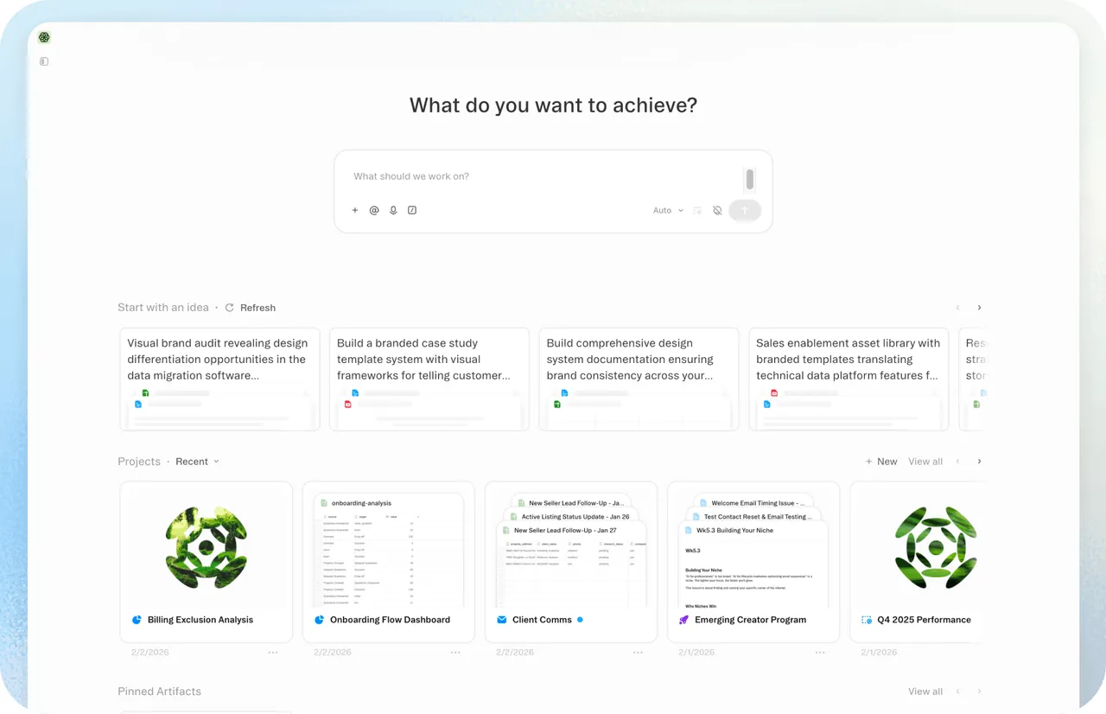This screenshot has height=714, width=1106.
Task: Click the @ mention icon
Action: pyautogui.click(x=374, y=210)
